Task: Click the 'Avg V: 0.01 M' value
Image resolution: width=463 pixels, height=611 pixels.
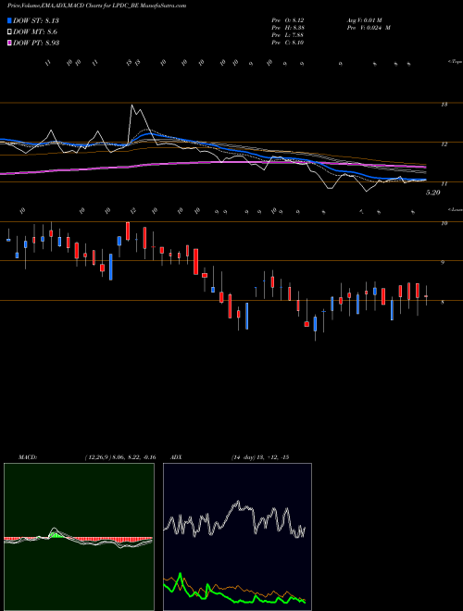Action: coord(365,20)
